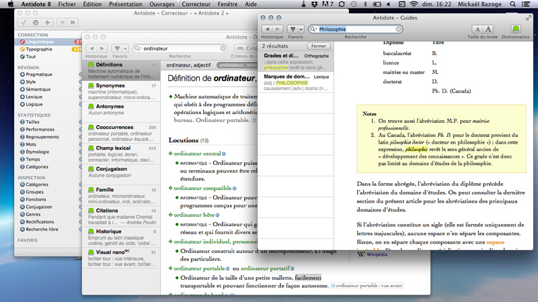This screenshot has height=302, width=538.
Task: Click the plus add button in Correcteur toolbar
Action: (47, 23)
